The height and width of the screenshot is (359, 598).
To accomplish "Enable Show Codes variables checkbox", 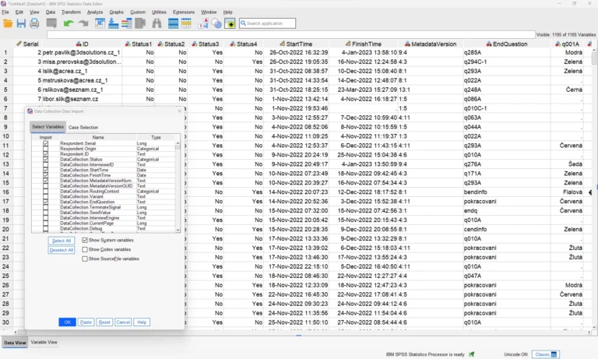I will click(85, 249).
